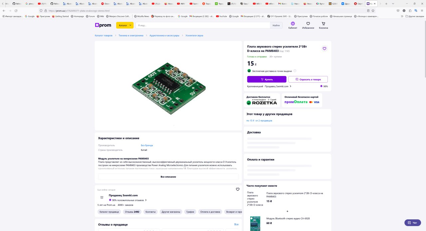Viewport: 426px width, 231px height.
Task: Open the Усилители звука breadcrumb
Action: tap(194, 35)
